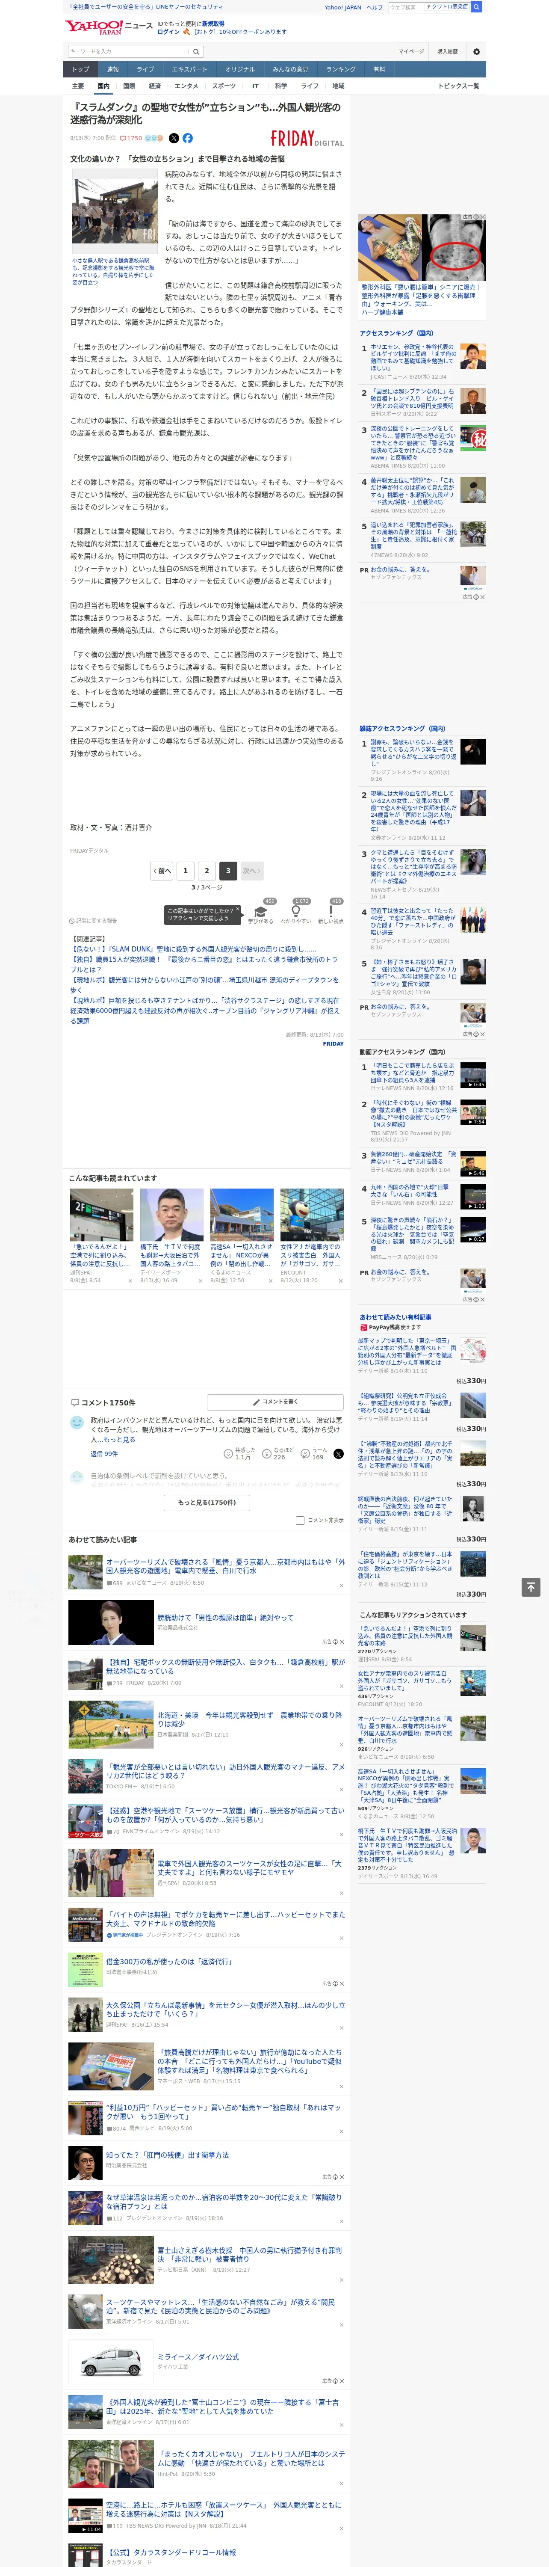Open 記事に関する報告 report icon link
549x2567 pixels.
94,921
